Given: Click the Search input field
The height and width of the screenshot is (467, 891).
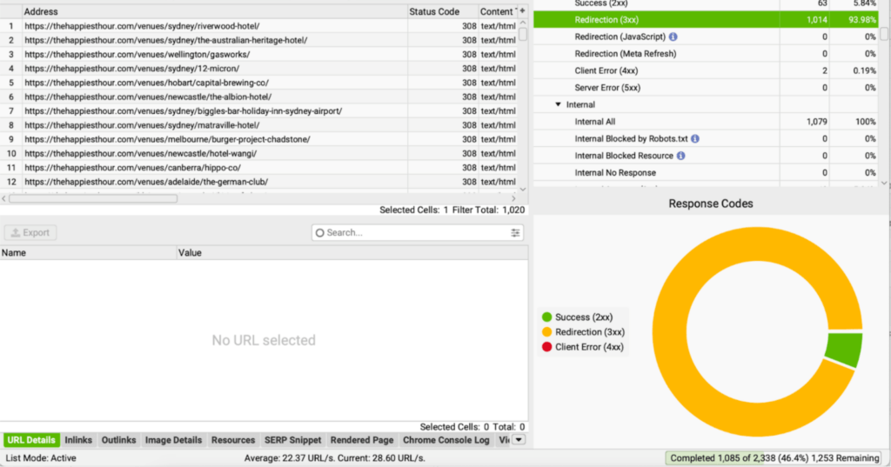Looking at the screenshot, I should pos(418,233).
